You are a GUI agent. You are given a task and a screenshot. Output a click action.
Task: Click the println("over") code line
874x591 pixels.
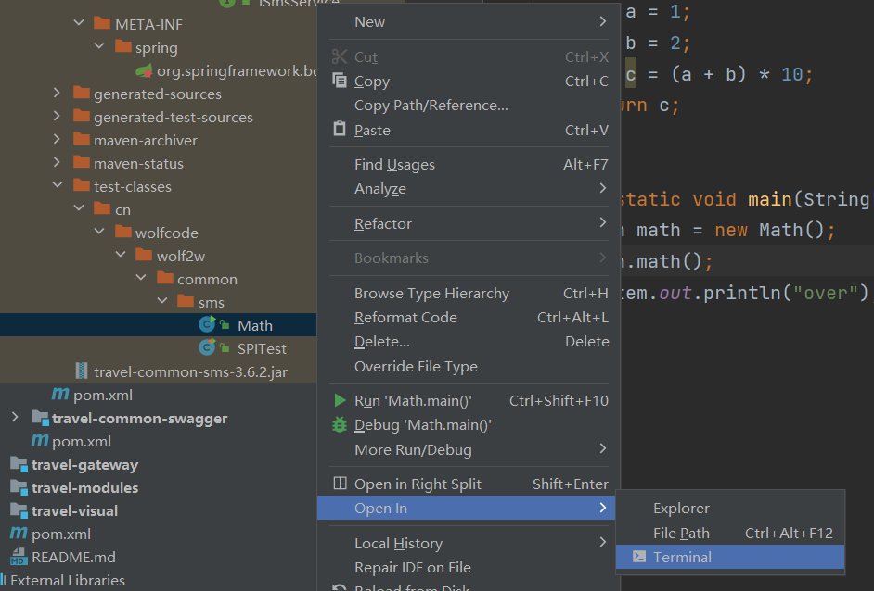745,293
